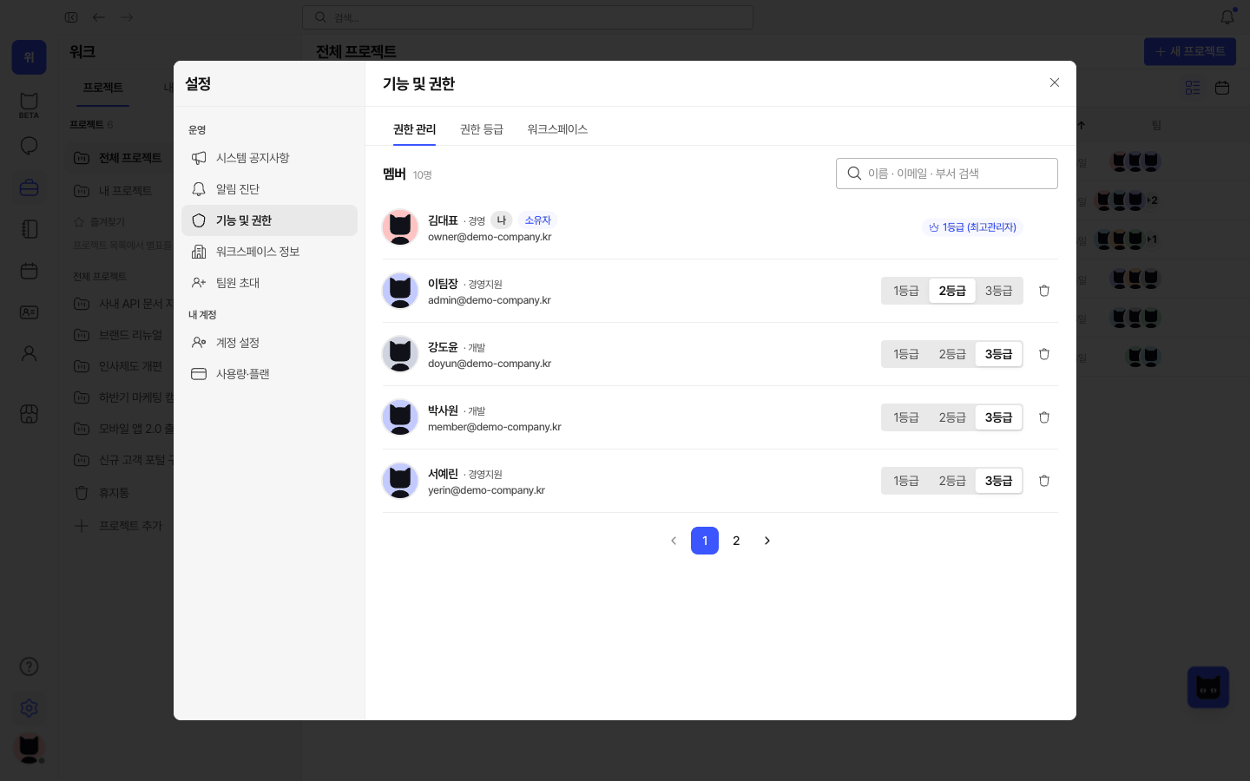
Task: Open 시스템 공지사항 settings menu
Action: coord(269,158)
